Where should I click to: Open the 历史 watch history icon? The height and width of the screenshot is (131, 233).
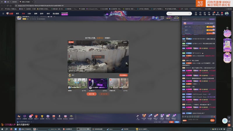(196, 13)
